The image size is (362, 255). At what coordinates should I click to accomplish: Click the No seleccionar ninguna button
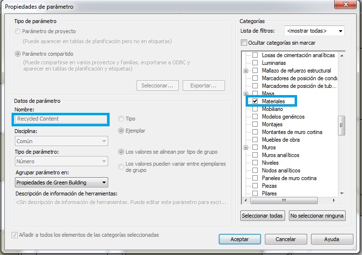tap(317, 216)
